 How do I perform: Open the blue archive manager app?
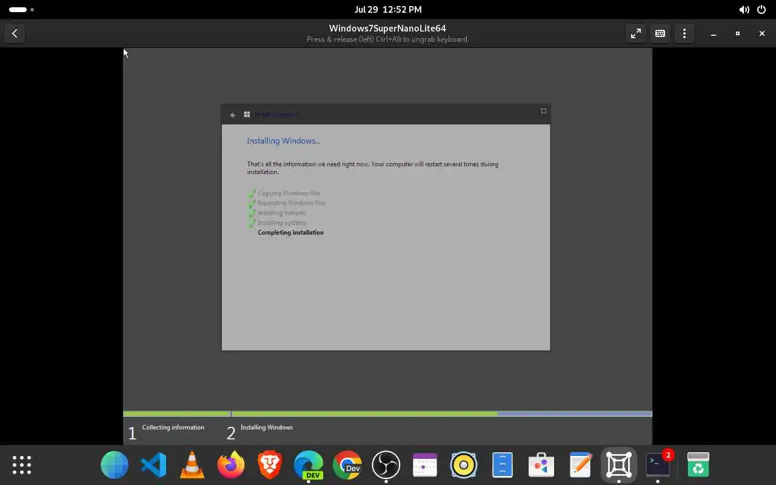(503, 465)
